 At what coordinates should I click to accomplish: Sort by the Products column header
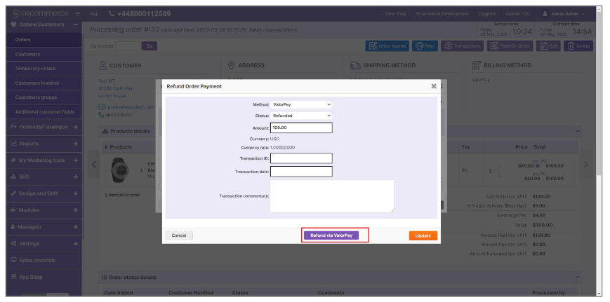point(118,146)
